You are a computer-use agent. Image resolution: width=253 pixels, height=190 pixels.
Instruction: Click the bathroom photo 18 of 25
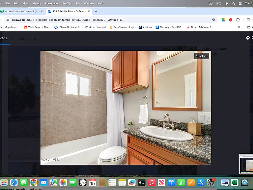click(x=126, y=108)
